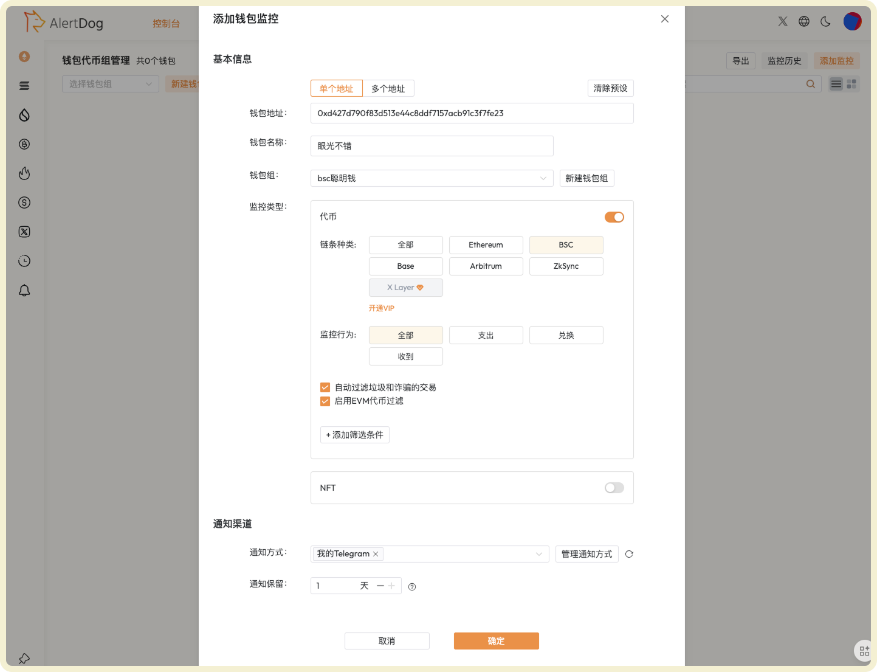This screenshot has height=672, width=877.
Task: Remove the 我的Telegram tag
Action: point(376,554)
